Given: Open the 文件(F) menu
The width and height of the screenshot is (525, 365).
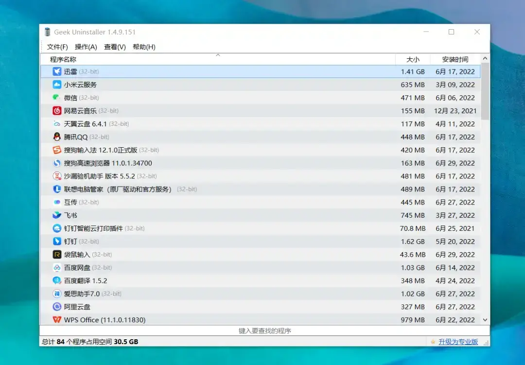Looking at the screenshot, I should (57, 47).
